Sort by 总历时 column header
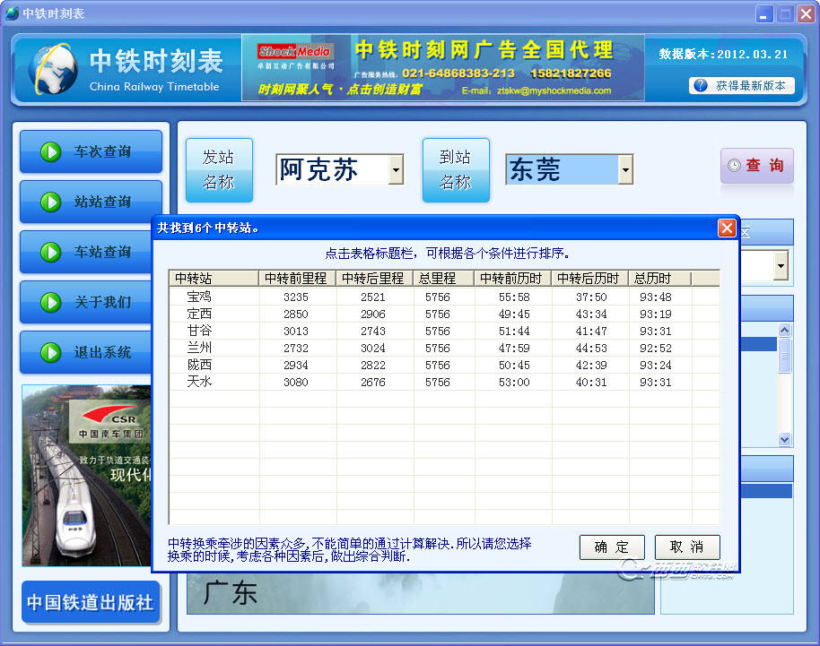 (x=659, y=279)
